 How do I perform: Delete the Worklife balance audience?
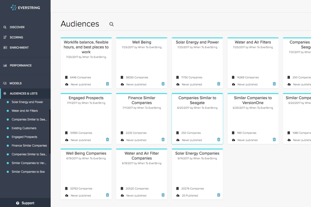[107, 84]
